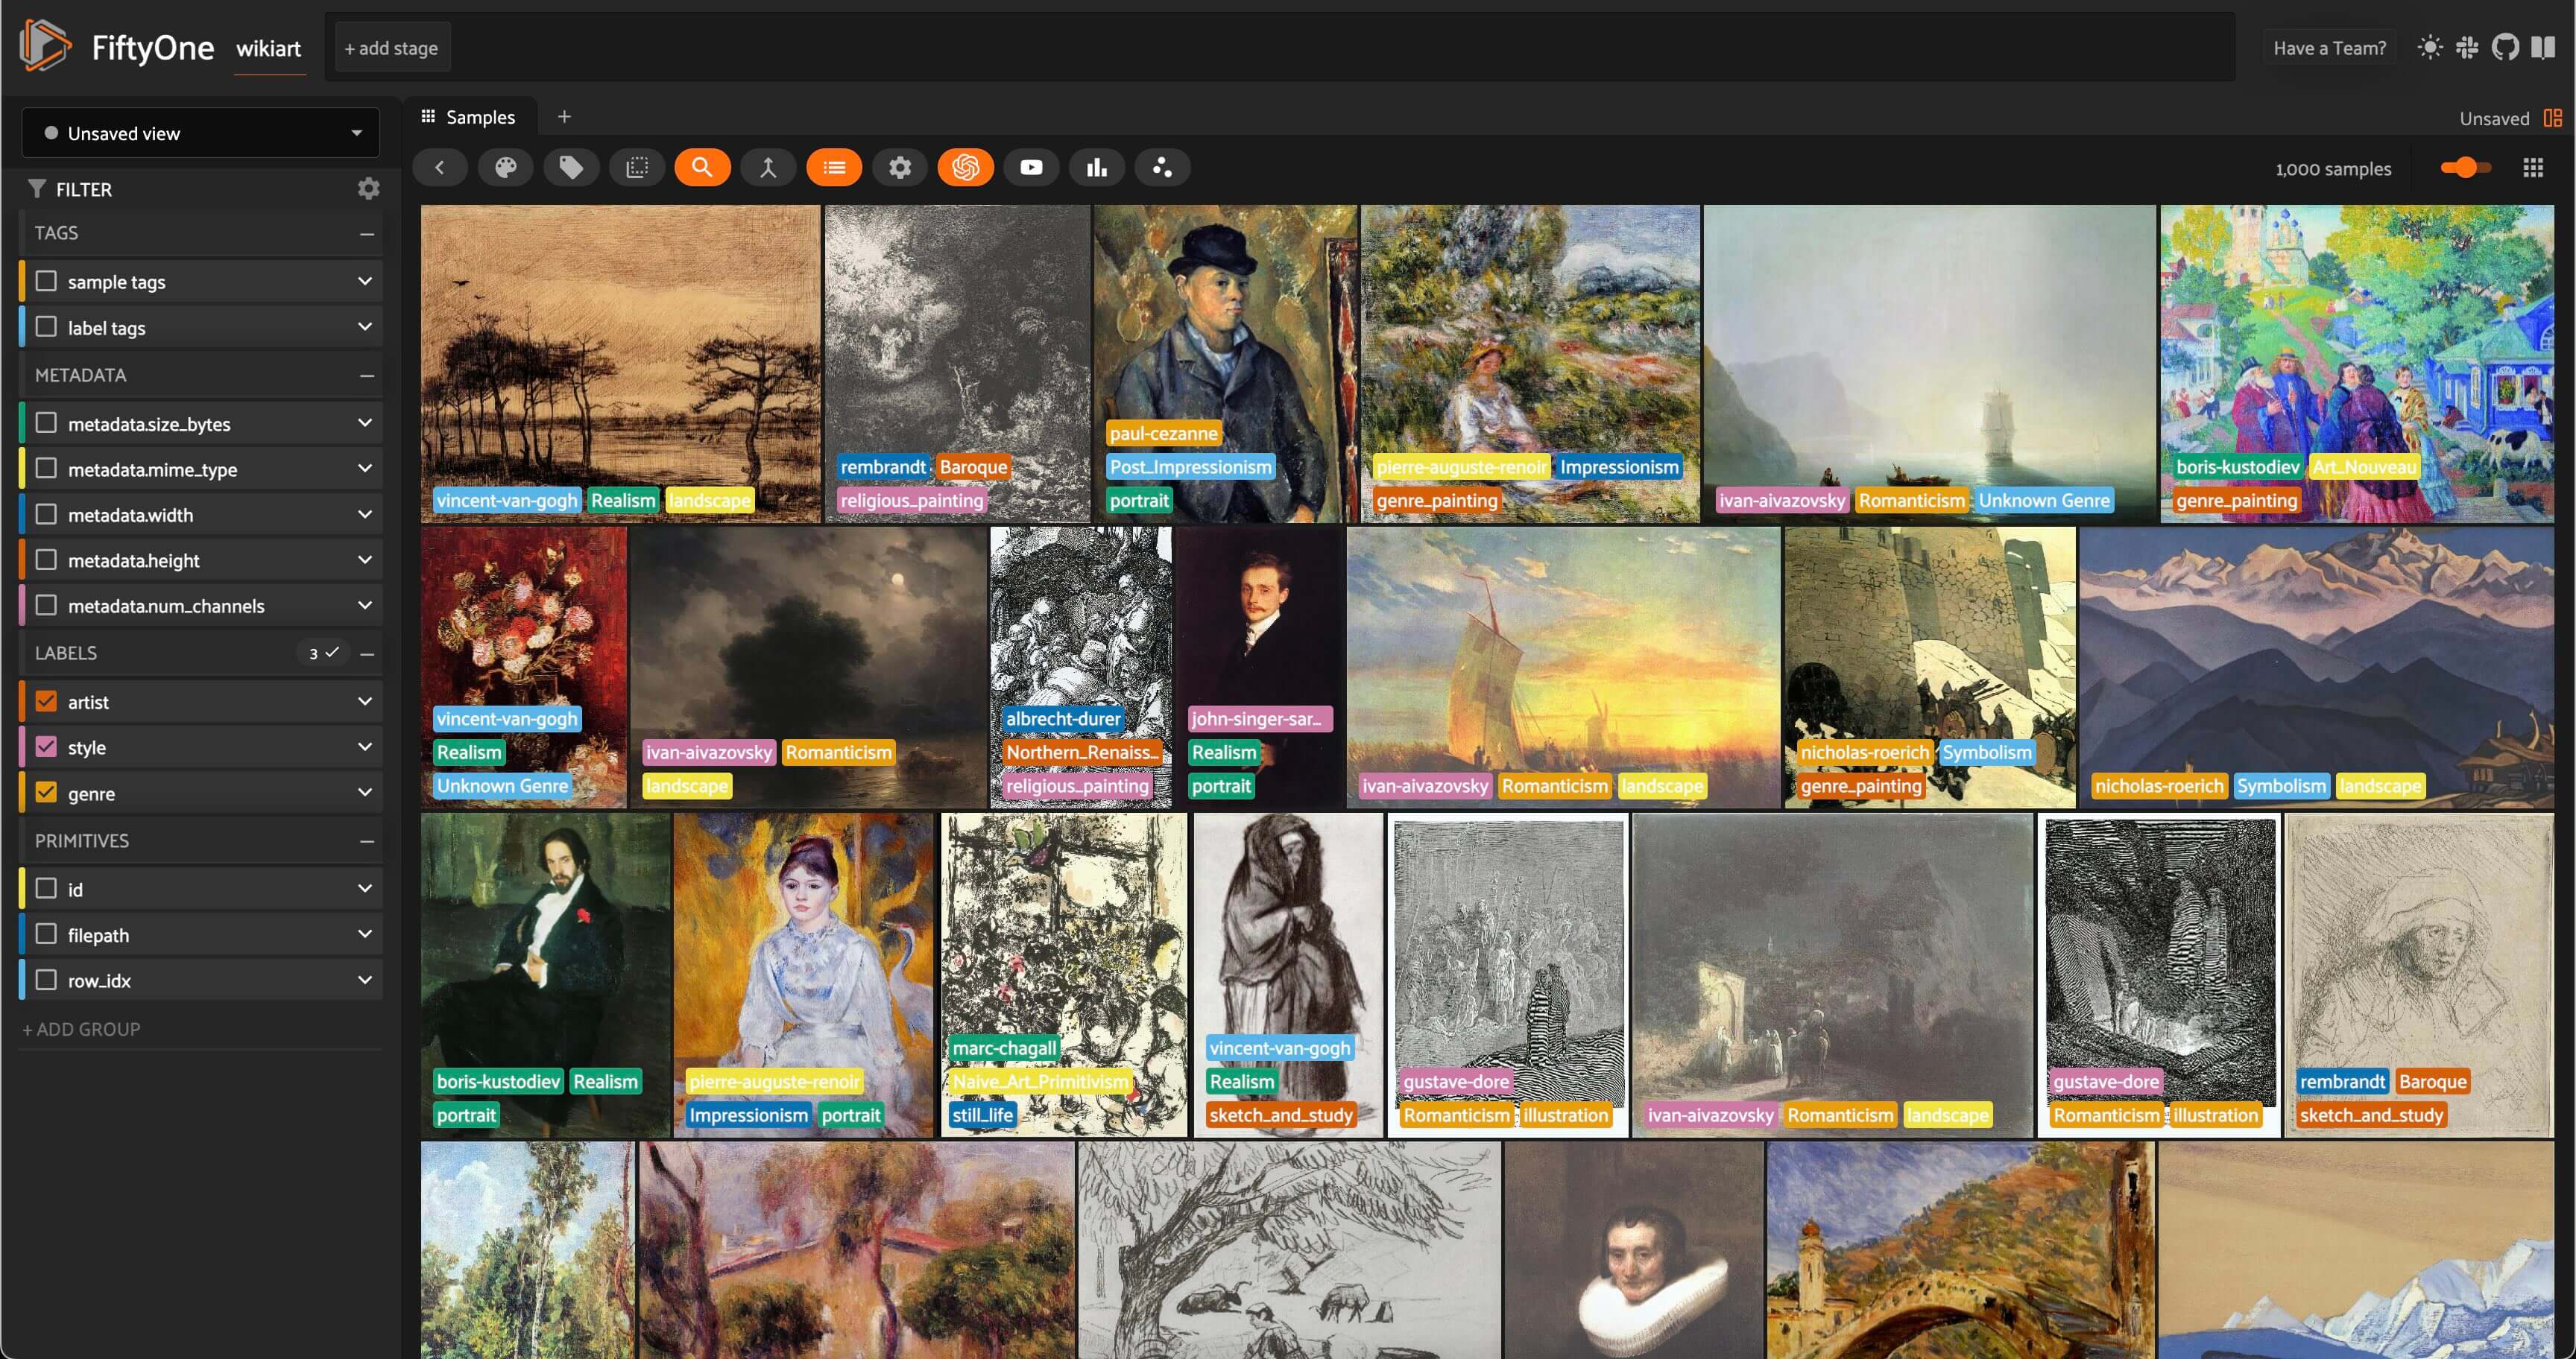Click the browse operations search icon
The width and height of the screenshot is (2576, 1359).
(x=702, y=167)
